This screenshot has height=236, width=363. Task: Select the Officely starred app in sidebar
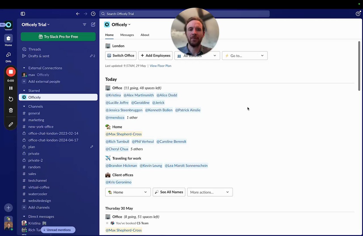coord(58,97)
